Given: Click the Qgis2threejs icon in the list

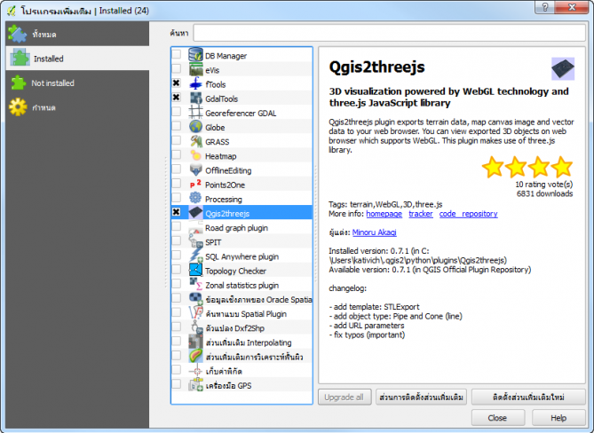Looking at the screenshot, I should 195,213.
